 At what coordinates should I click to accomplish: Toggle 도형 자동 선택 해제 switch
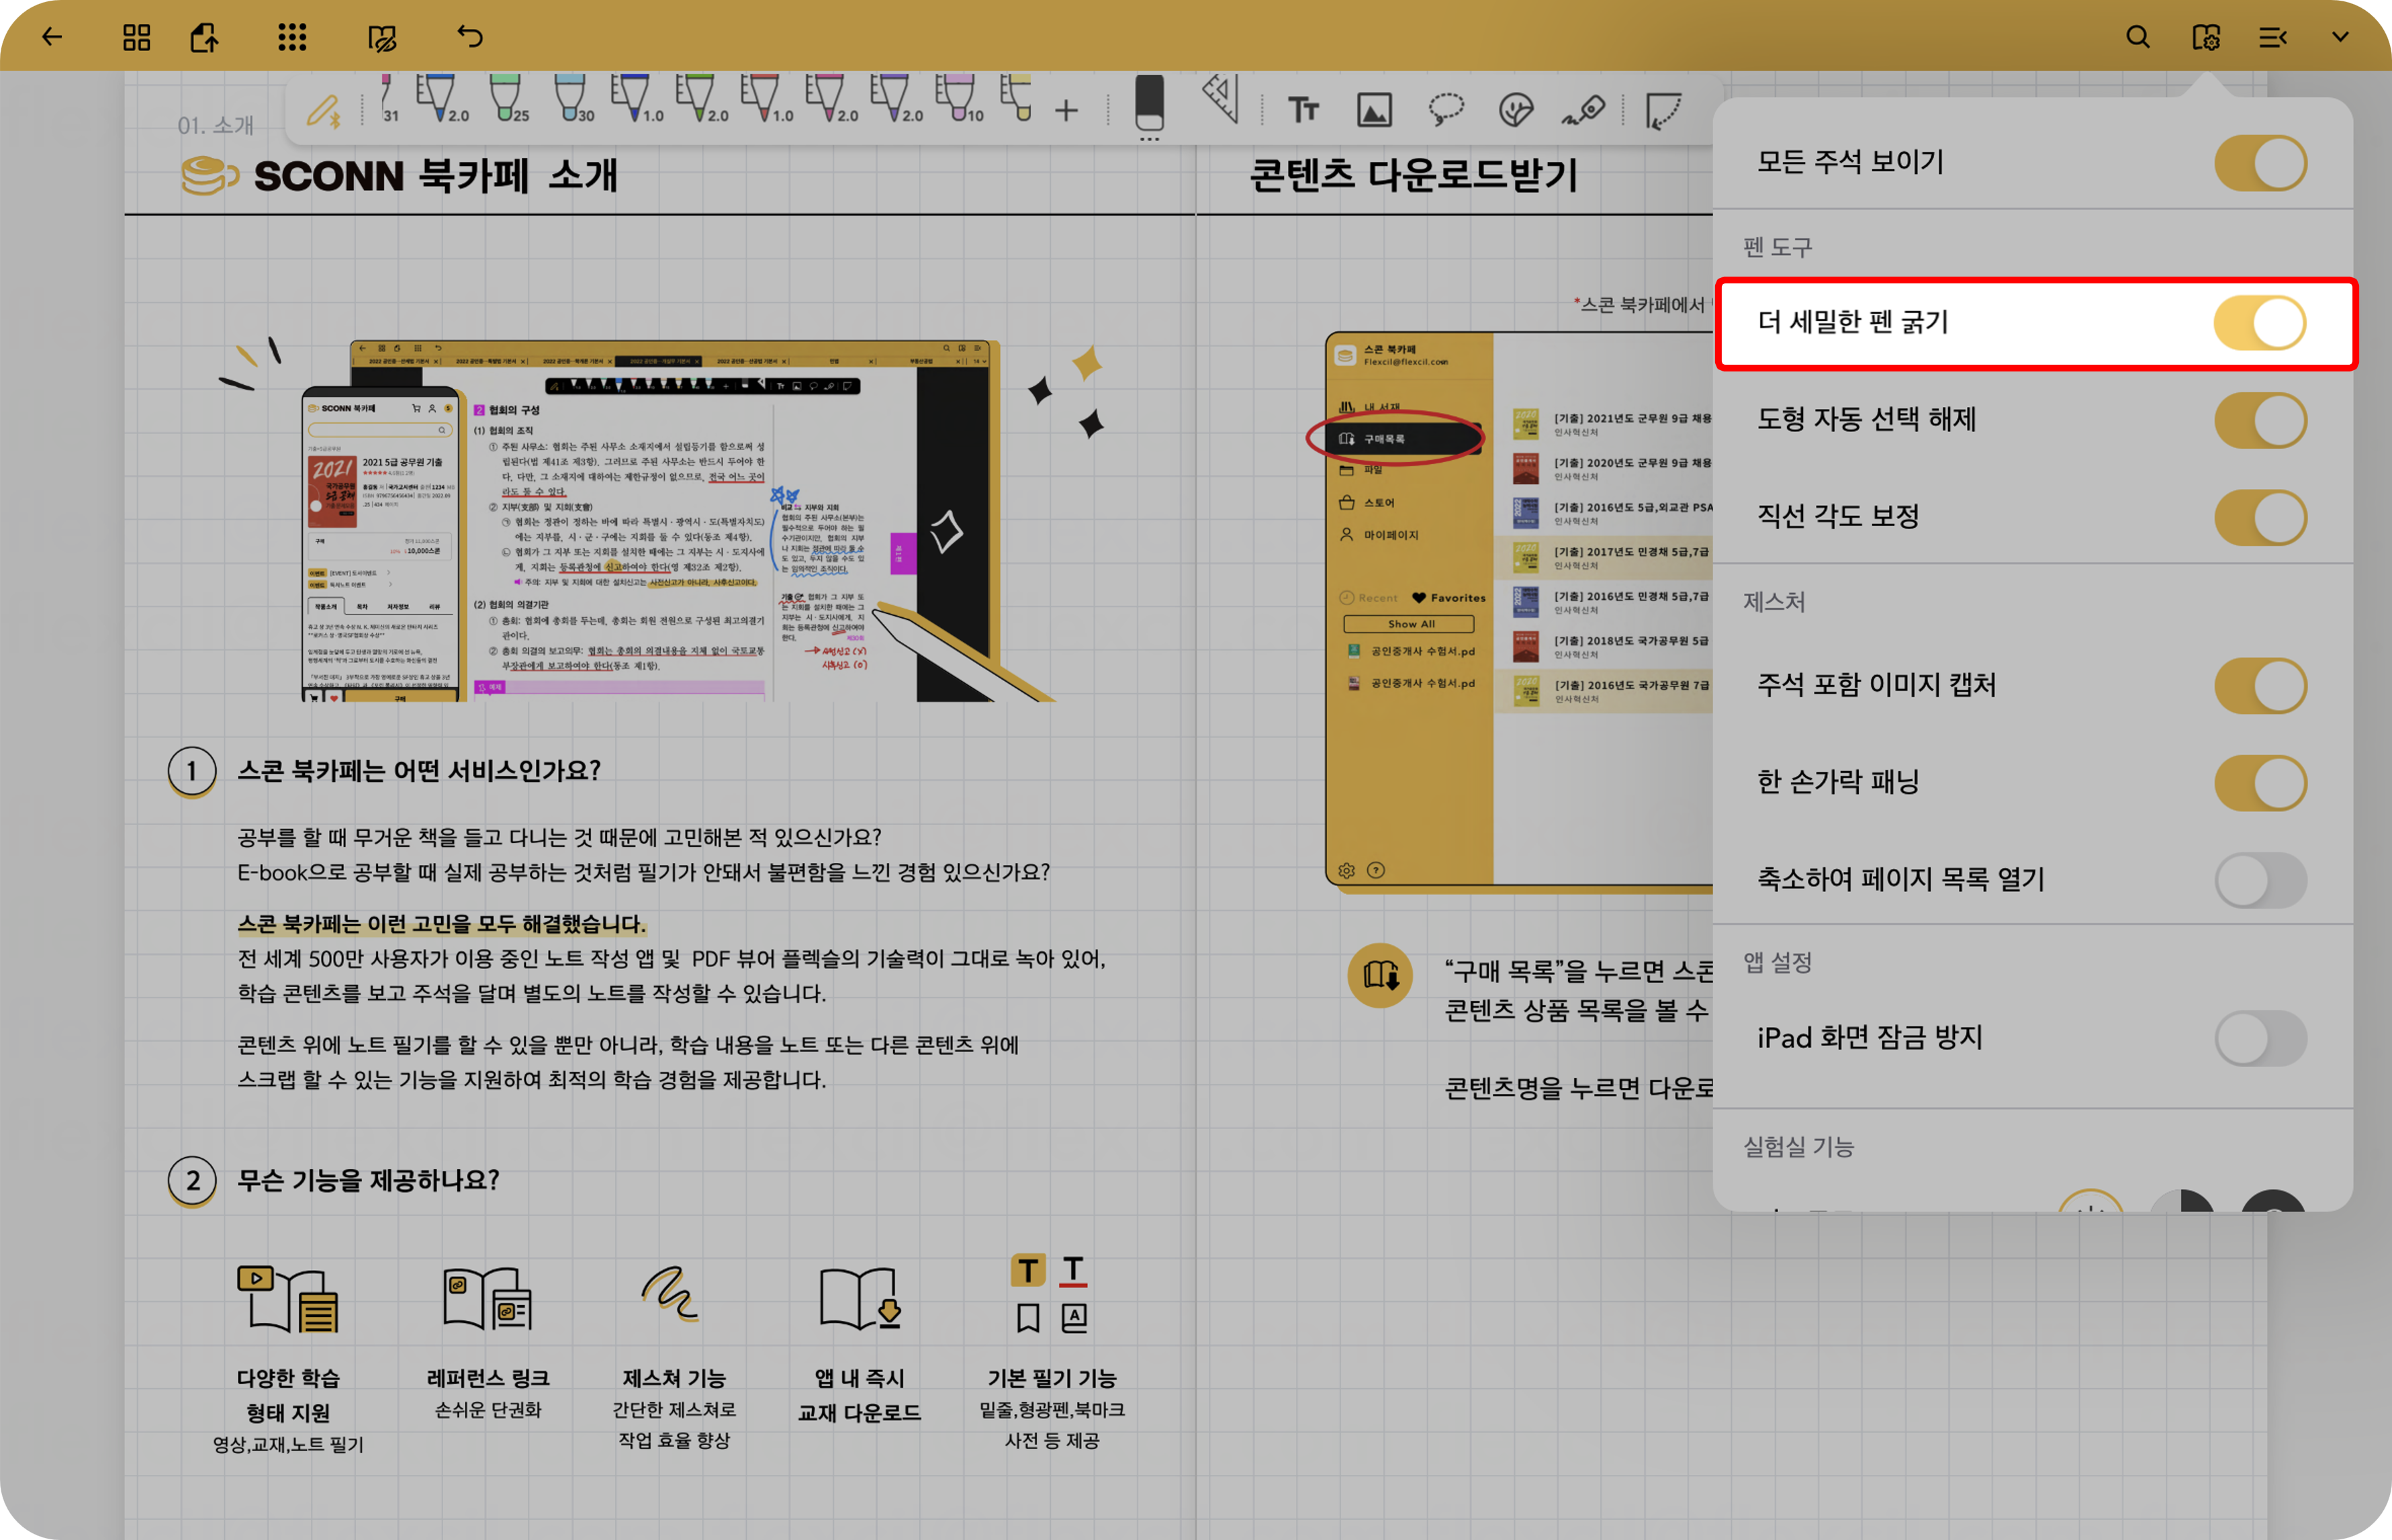pos(2260,420)
